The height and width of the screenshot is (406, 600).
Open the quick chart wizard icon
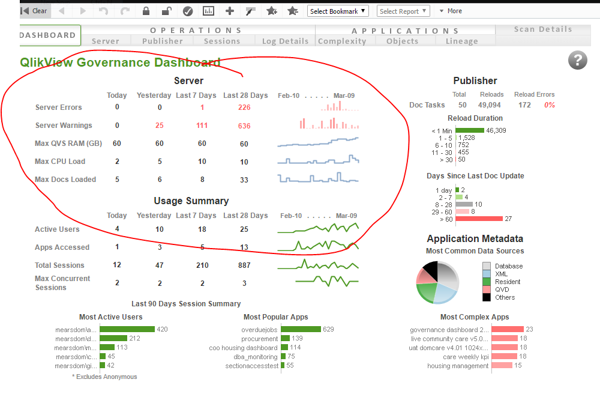tap(209, 11)
